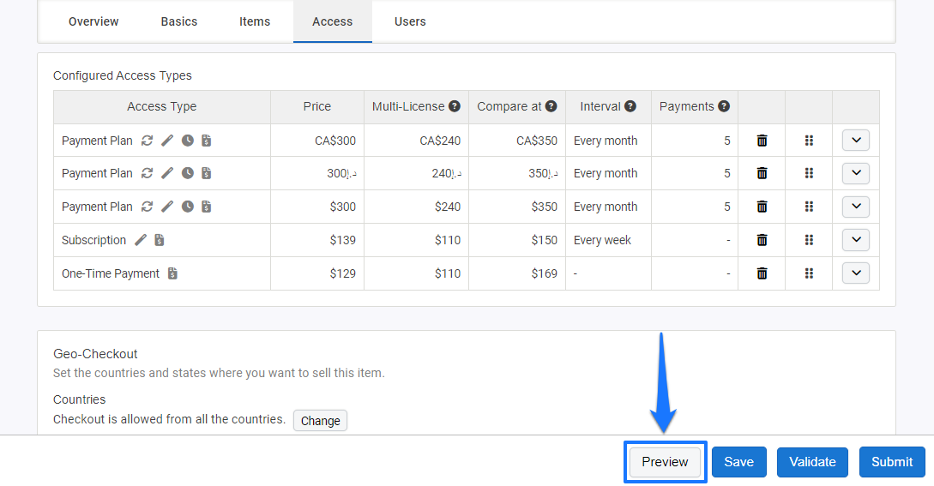Delete the Subscription row with trash icon
Viewport: 934px width, 486px height.
pyautogui.click(x=762, y=240)
